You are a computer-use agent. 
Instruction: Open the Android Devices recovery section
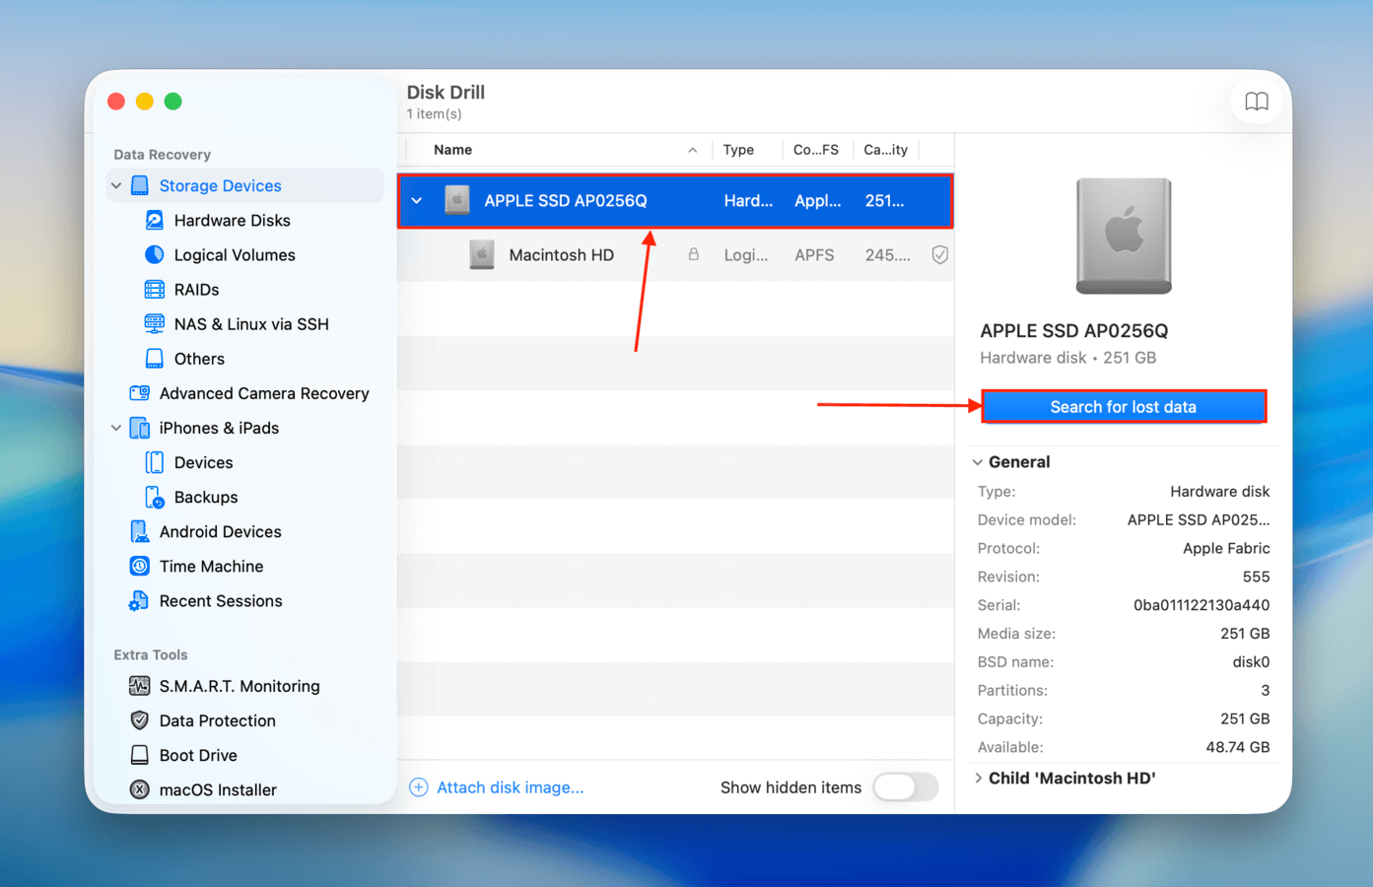pos(138,531)
